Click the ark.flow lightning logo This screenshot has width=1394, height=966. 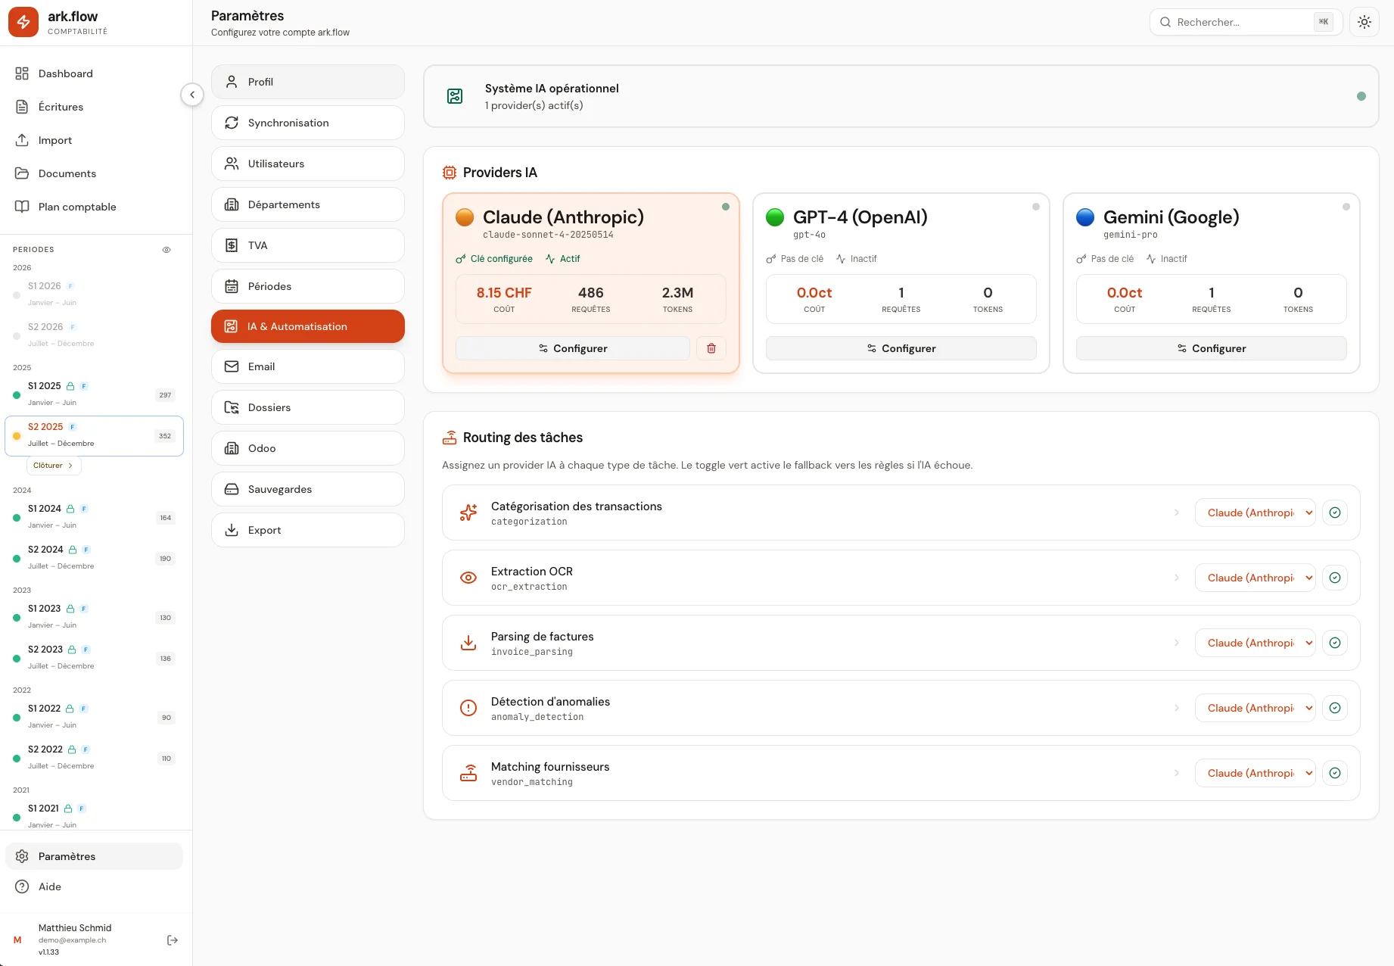(23, 22)
